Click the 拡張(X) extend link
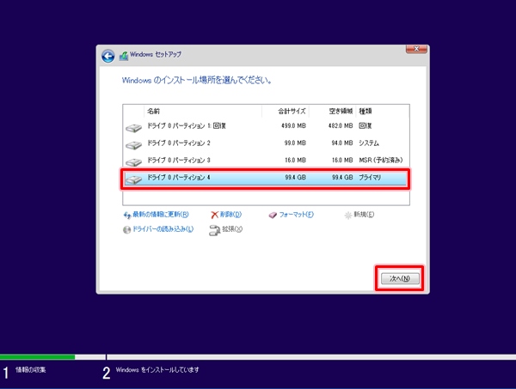This screenshot has height=389, width=516. coord(232,229)
